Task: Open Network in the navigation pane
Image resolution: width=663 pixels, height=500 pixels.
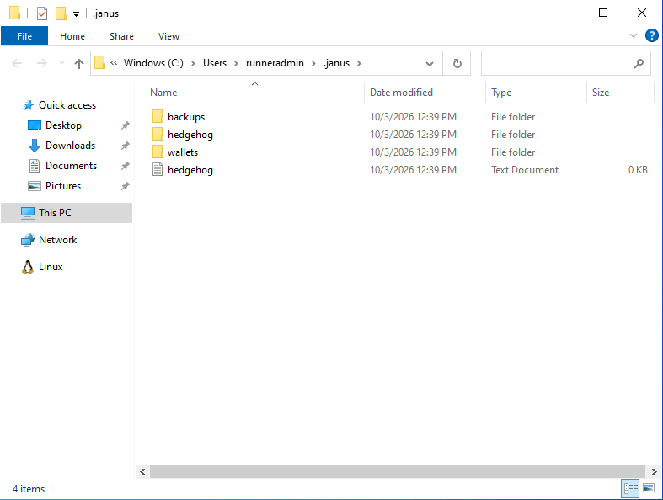Action: click(57, 240)
